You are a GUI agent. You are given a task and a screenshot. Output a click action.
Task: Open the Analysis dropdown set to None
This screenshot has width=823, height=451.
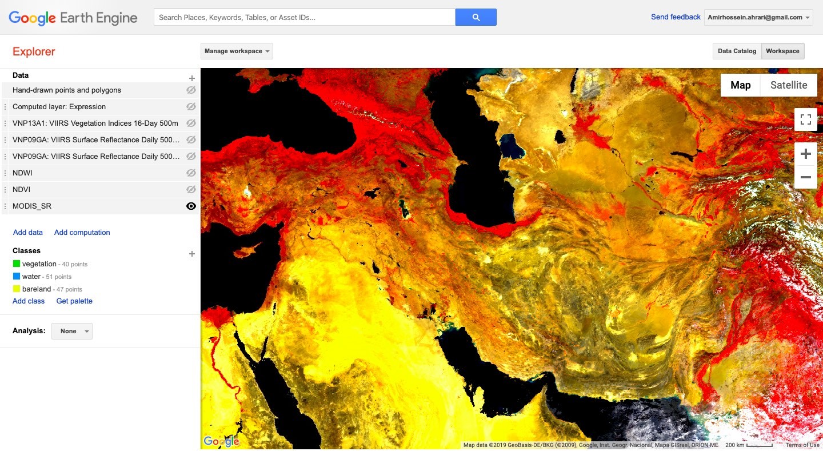[71, 331]
